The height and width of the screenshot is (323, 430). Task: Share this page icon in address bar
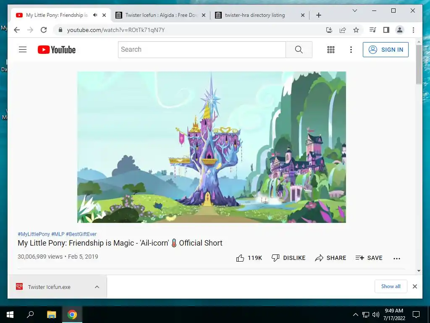[343, 30]
